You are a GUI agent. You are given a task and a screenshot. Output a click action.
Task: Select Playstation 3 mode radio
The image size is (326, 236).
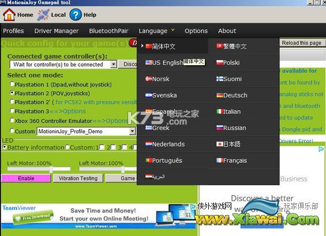pyautogui.click(x=12, y=111)
